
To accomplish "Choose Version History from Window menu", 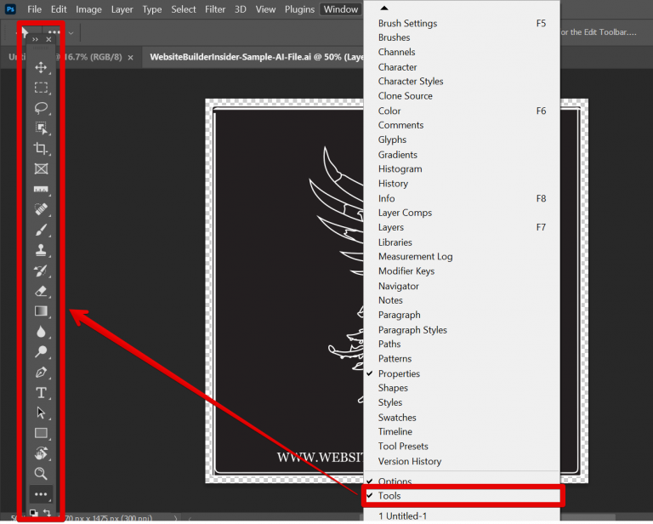I will (x=462, y=461).
